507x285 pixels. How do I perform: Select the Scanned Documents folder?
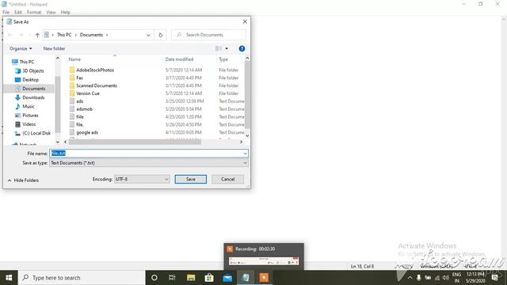(x=97, y=85)
